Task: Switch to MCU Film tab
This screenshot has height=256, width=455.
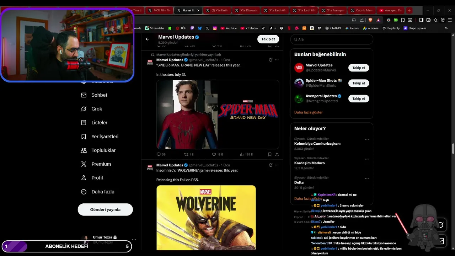Action: (x=159, y=10)
